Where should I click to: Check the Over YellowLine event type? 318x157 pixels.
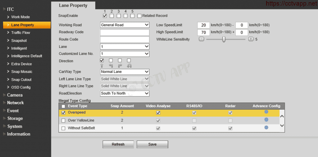point(63,120)
